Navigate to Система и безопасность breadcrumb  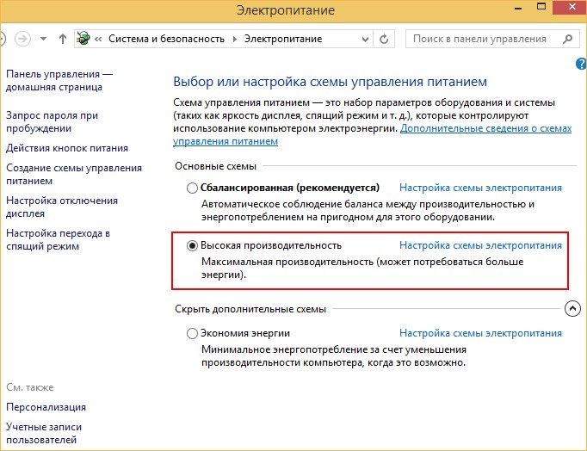tap(166, 39)
